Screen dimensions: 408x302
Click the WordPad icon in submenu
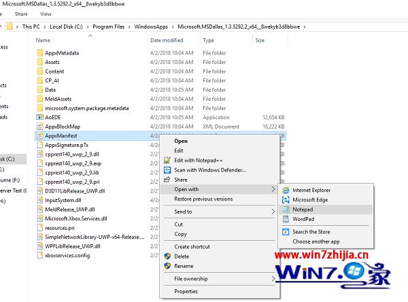[x=286, y=220]
